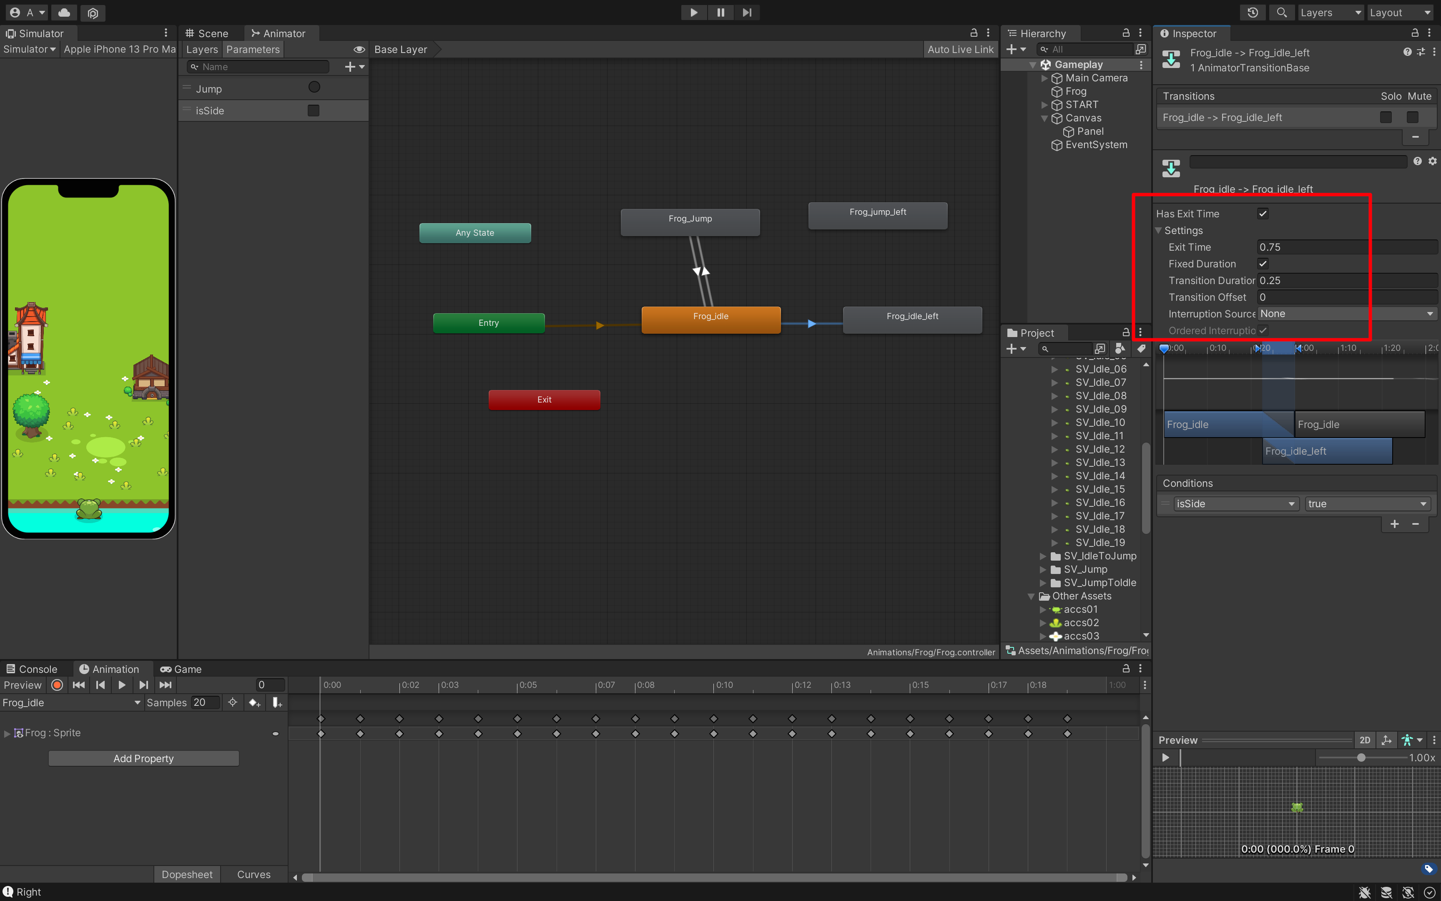Open the Frog_idle clip dropdown

point(71,702)
